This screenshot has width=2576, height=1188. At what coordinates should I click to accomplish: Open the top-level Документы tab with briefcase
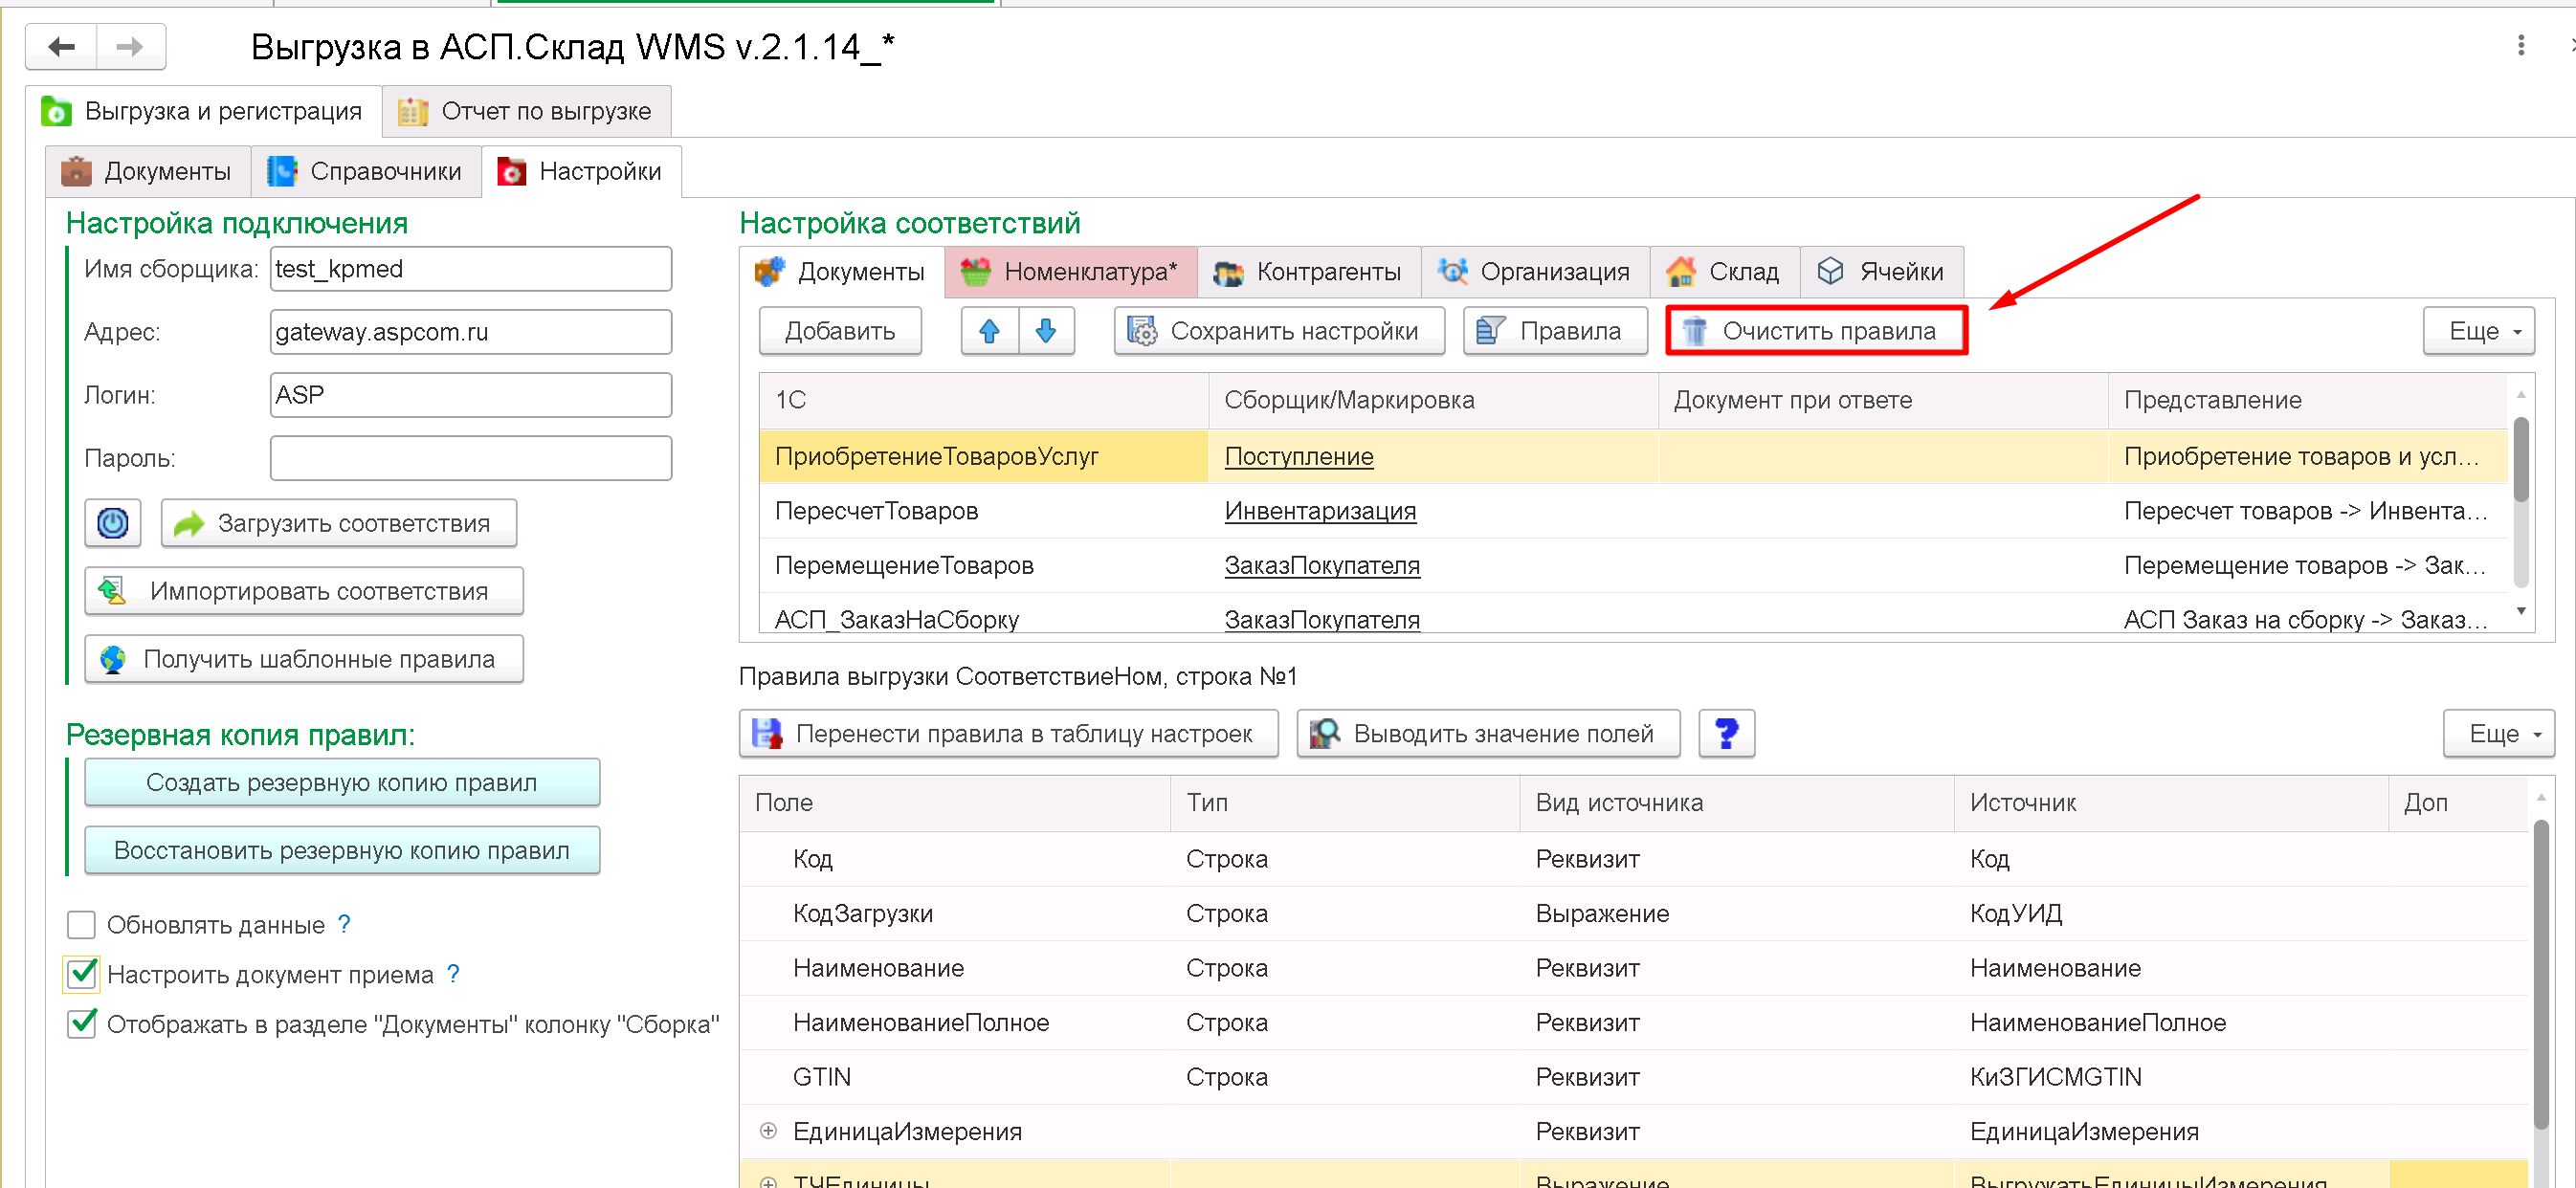[147, 171]
